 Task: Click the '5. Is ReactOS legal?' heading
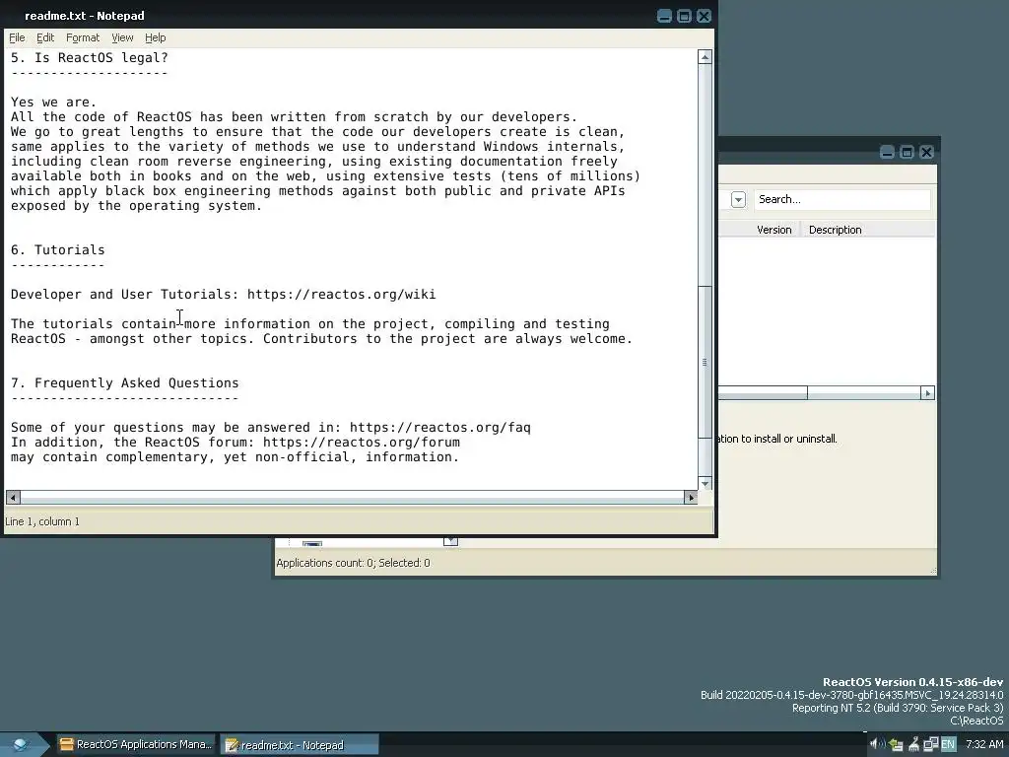tap(90, 58)
